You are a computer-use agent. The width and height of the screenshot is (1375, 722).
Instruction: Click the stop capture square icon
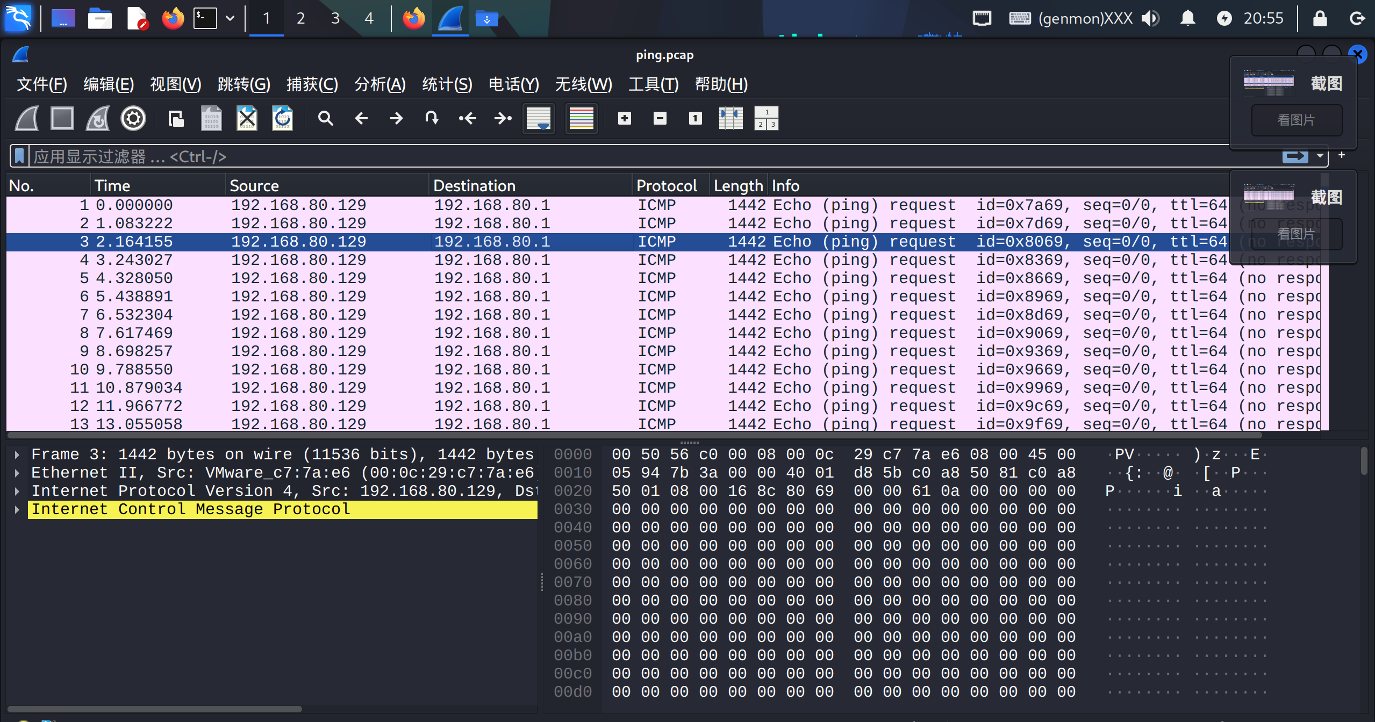(62, 118)
